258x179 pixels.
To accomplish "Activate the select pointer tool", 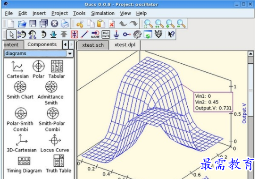I will click(11, 34).
